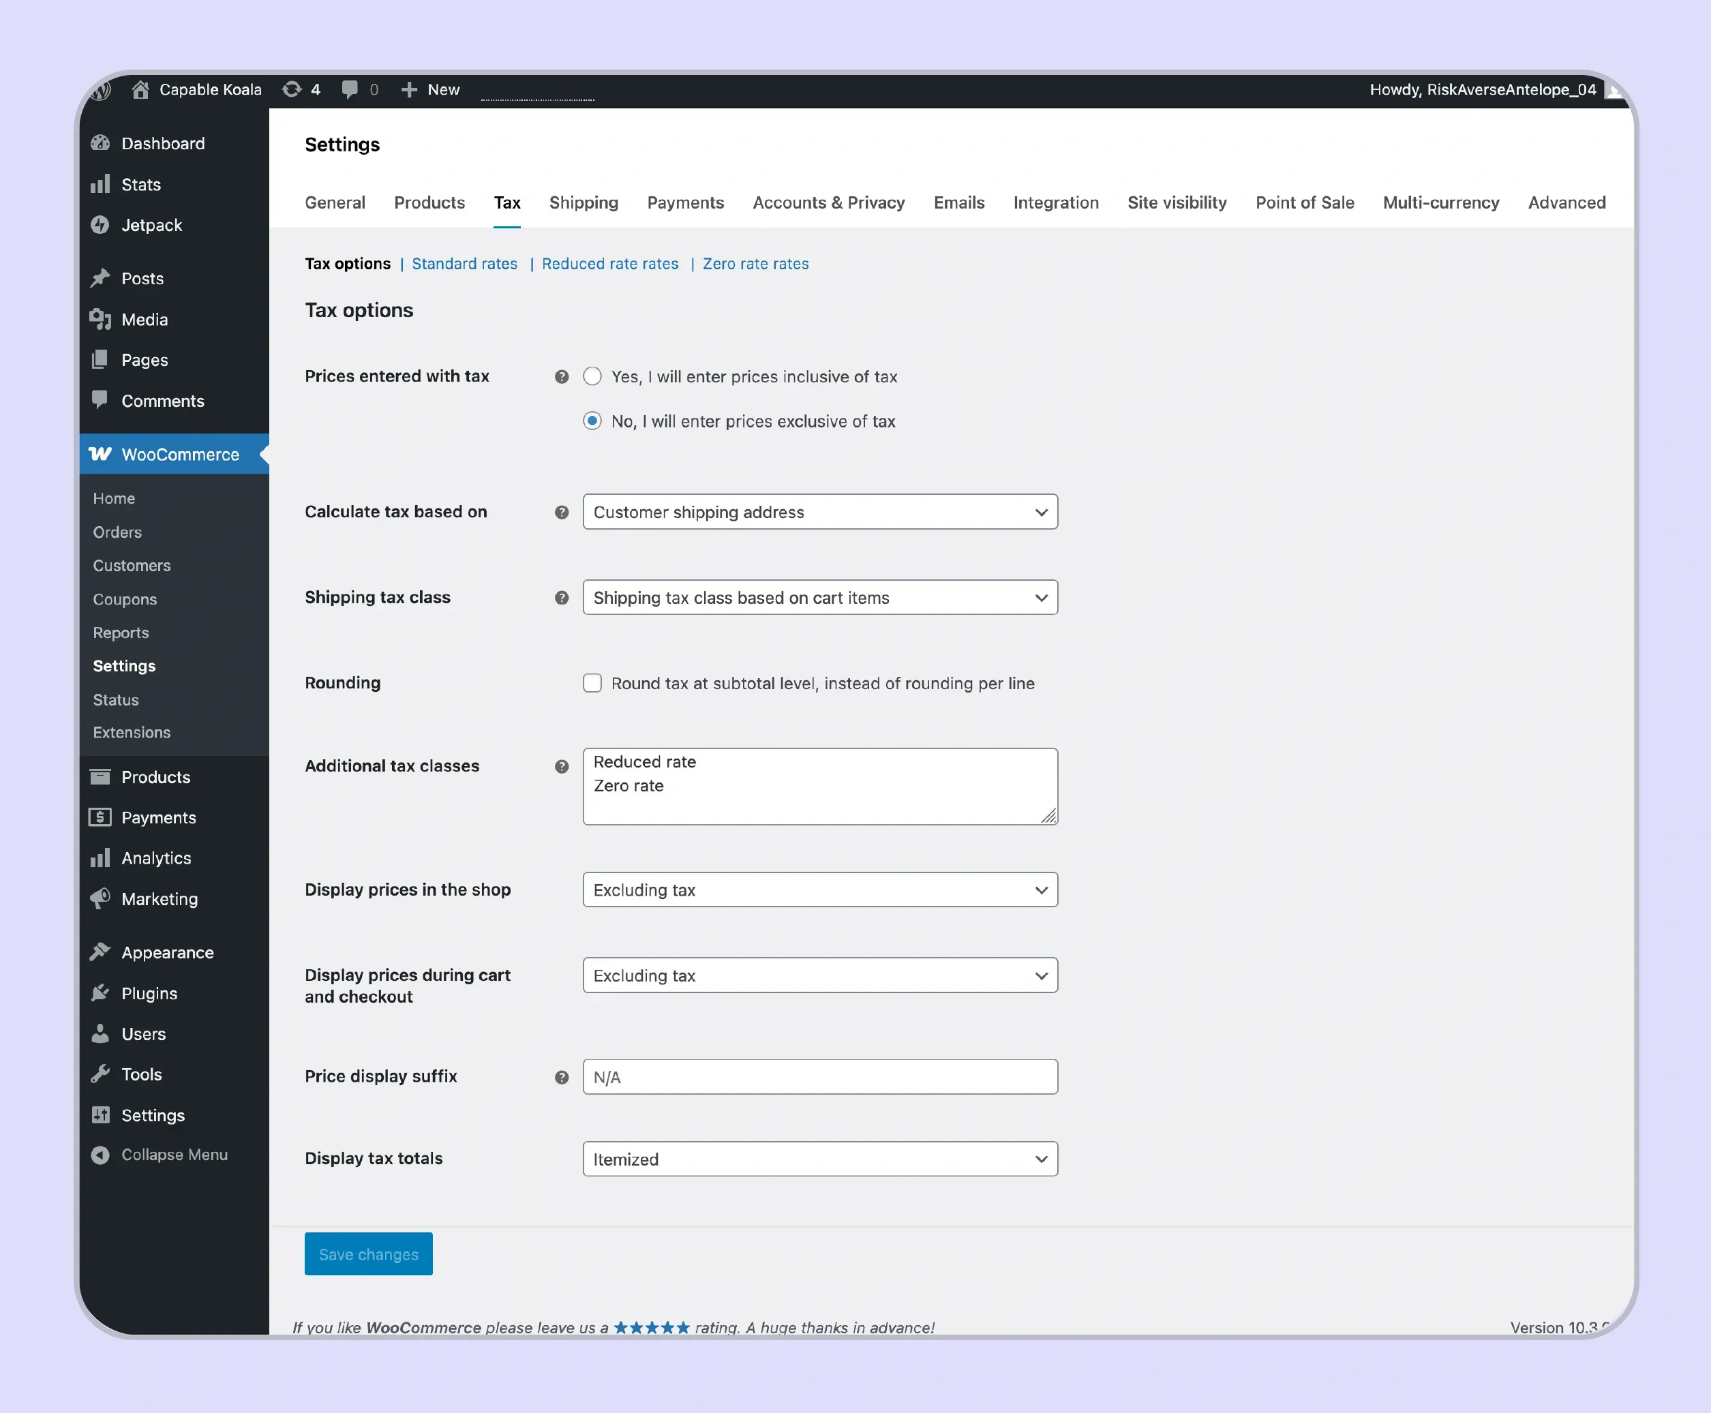Open Shipping tax class dropdown
This screenshot has width=1711, height=1413.
click(x=819, y=597)
